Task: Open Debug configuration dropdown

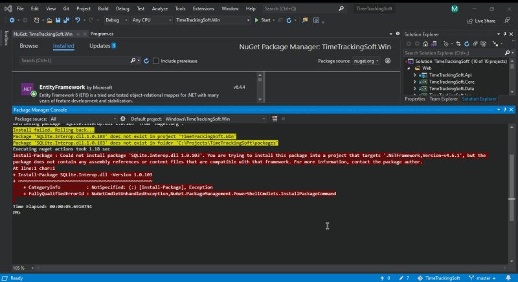Action: click(116, 20)
